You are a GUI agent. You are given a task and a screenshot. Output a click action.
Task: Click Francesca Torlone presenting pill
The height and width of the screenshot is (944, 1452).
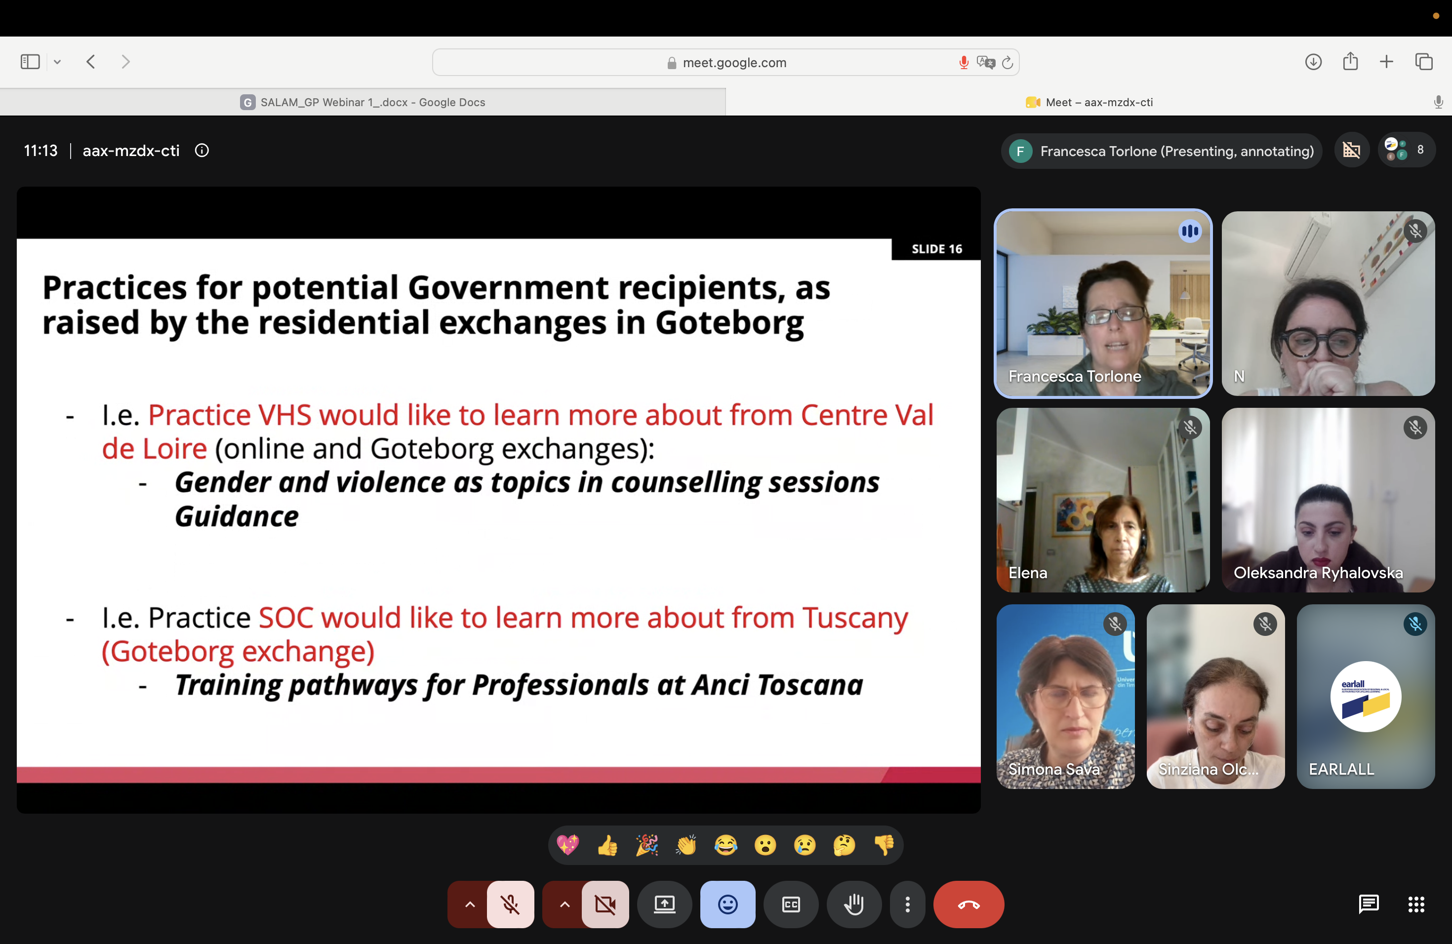(1162, 151)
